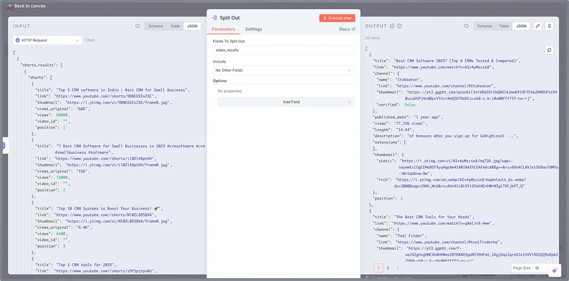The width and height of the screenshot is (569, 281).
Task: Search the input data with magnifier icon
Action: pos(138,26)
